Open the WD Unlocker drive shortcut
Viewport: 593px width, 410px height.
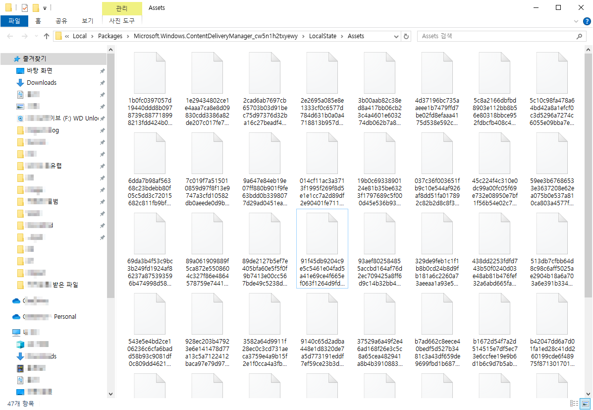tap(58, 118)
